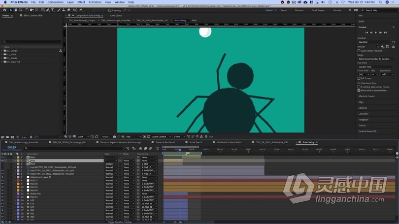
Task: Click the Home icon in toolbar
Action: [x=4, y=10]
